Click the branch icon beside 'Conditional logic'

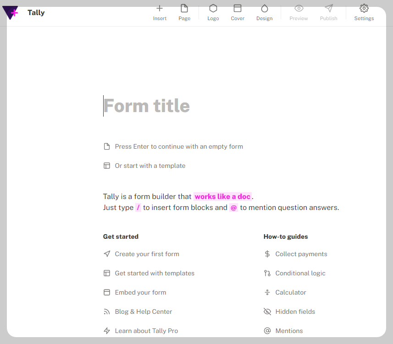267,273
